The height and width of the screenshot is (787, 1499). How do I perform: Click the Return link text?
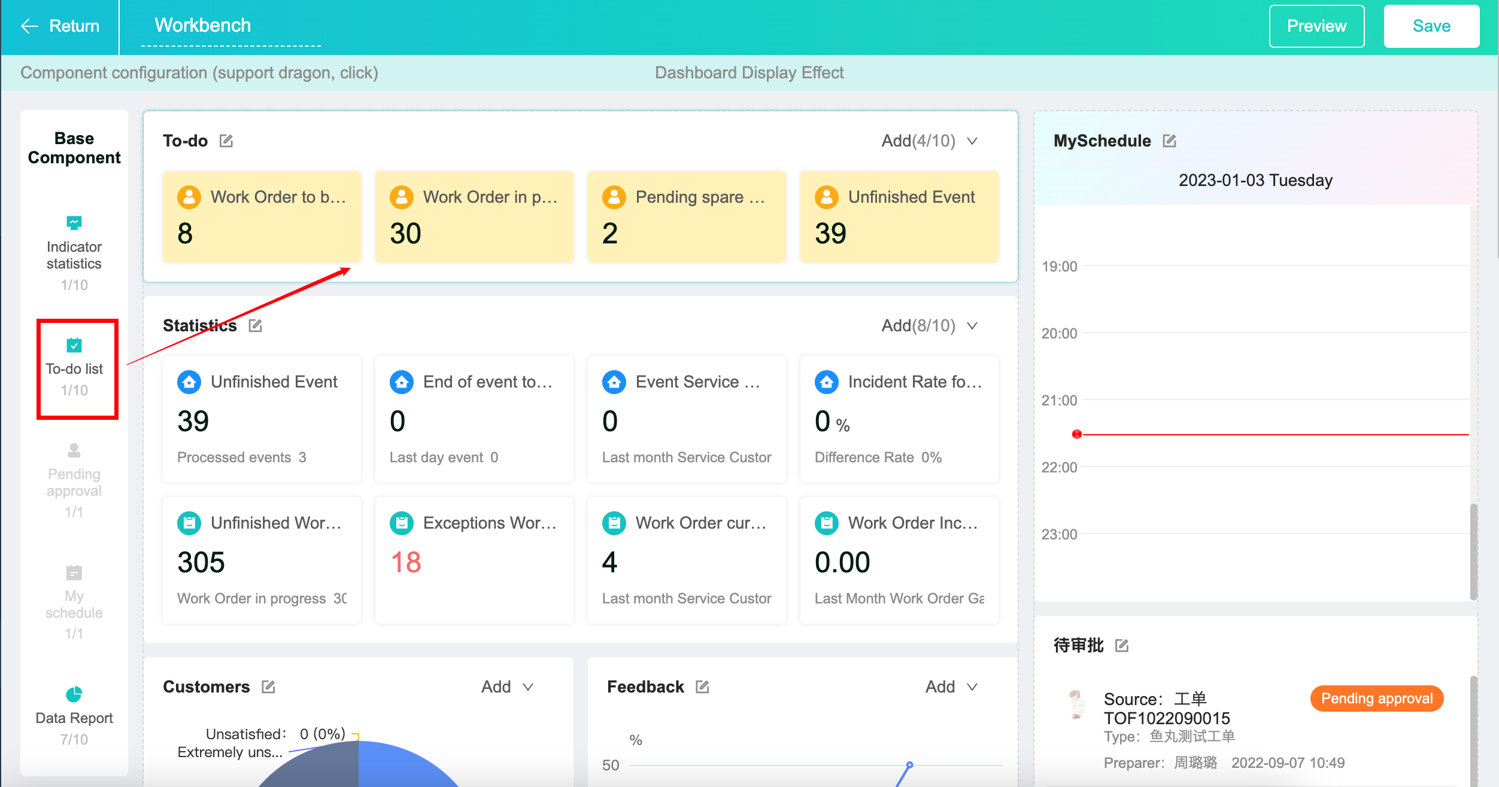[74, 26]
